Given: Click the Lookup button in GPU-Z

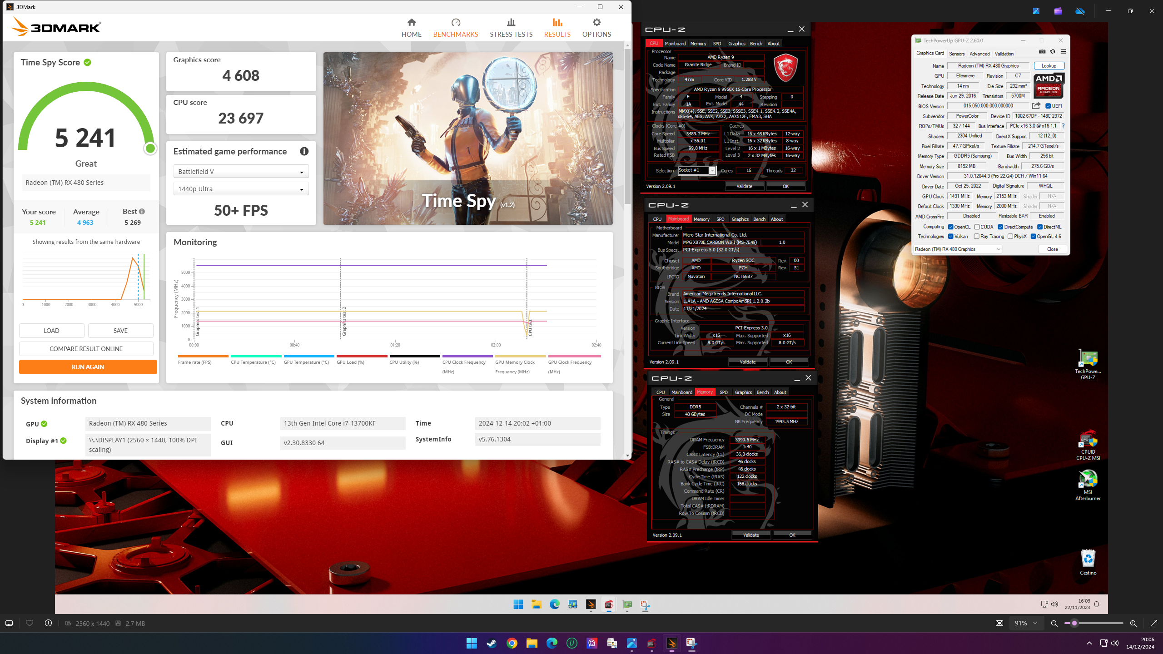Looking at the screenshot, I should 1049,66.
